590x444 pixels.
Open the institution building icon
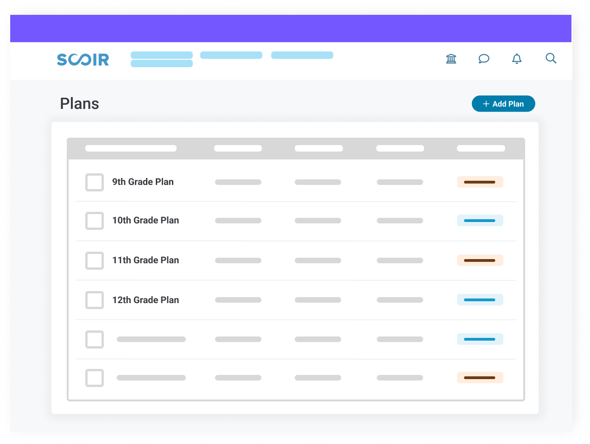(x=451, y=58)
